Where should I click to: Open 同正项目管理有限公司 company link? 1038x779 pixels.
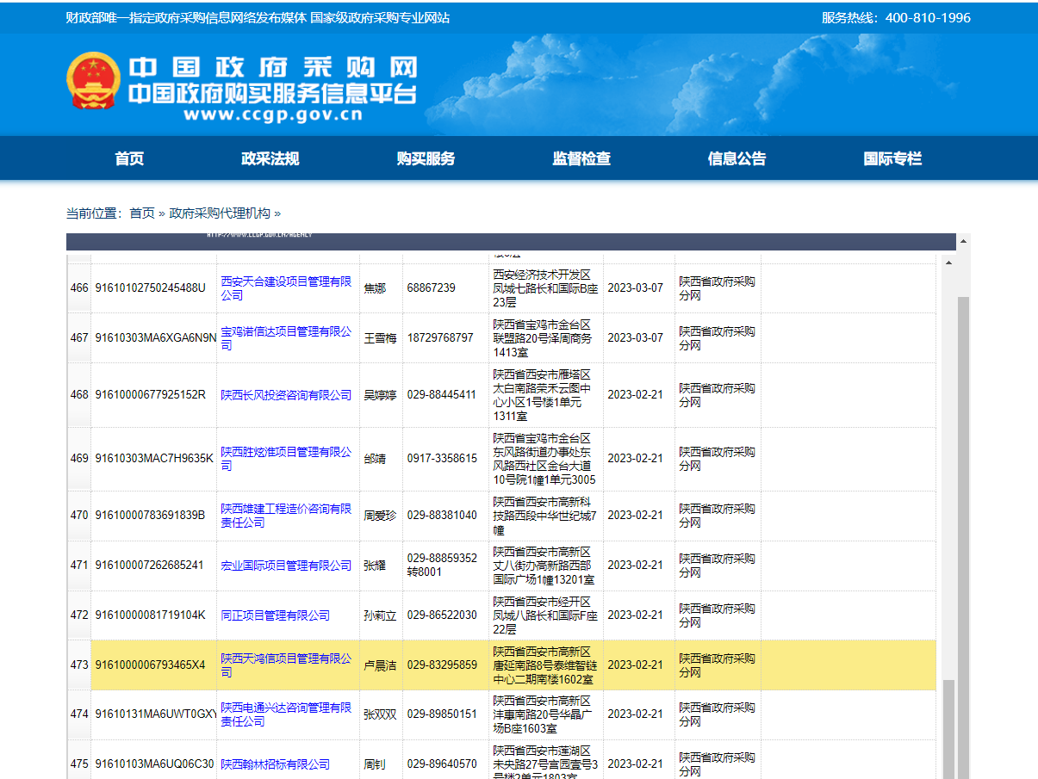(x=274, y=615)
